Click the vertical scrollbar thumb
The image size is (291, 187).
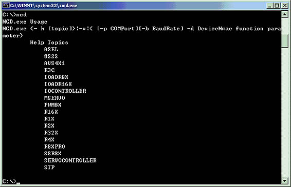coord(285,41)
